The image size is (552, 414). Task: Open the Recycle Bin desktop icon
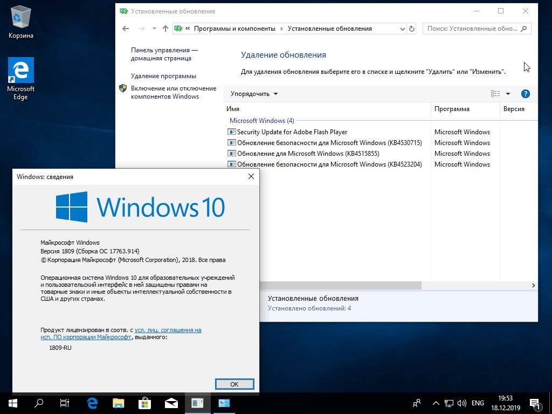point(21,23)
